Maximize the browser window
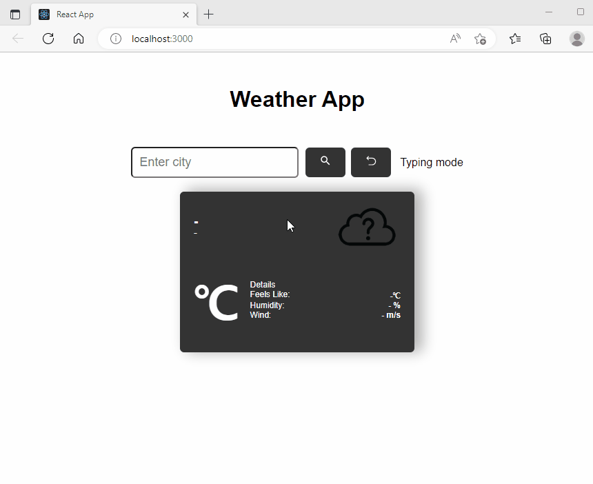The image size is (593, 484). coord(581,12)
